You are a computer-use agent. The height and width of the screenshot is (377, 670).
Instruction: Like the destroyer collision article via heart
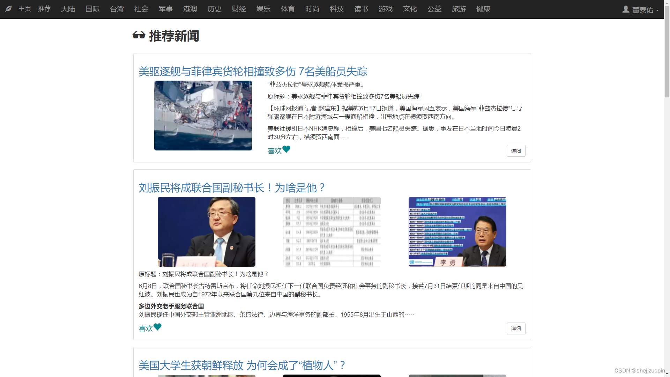(x=286, y=149)
